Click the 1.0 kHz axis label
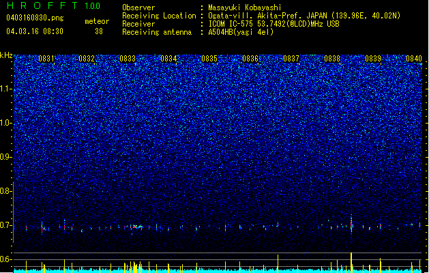429x273 pixels. click(6, 124)
